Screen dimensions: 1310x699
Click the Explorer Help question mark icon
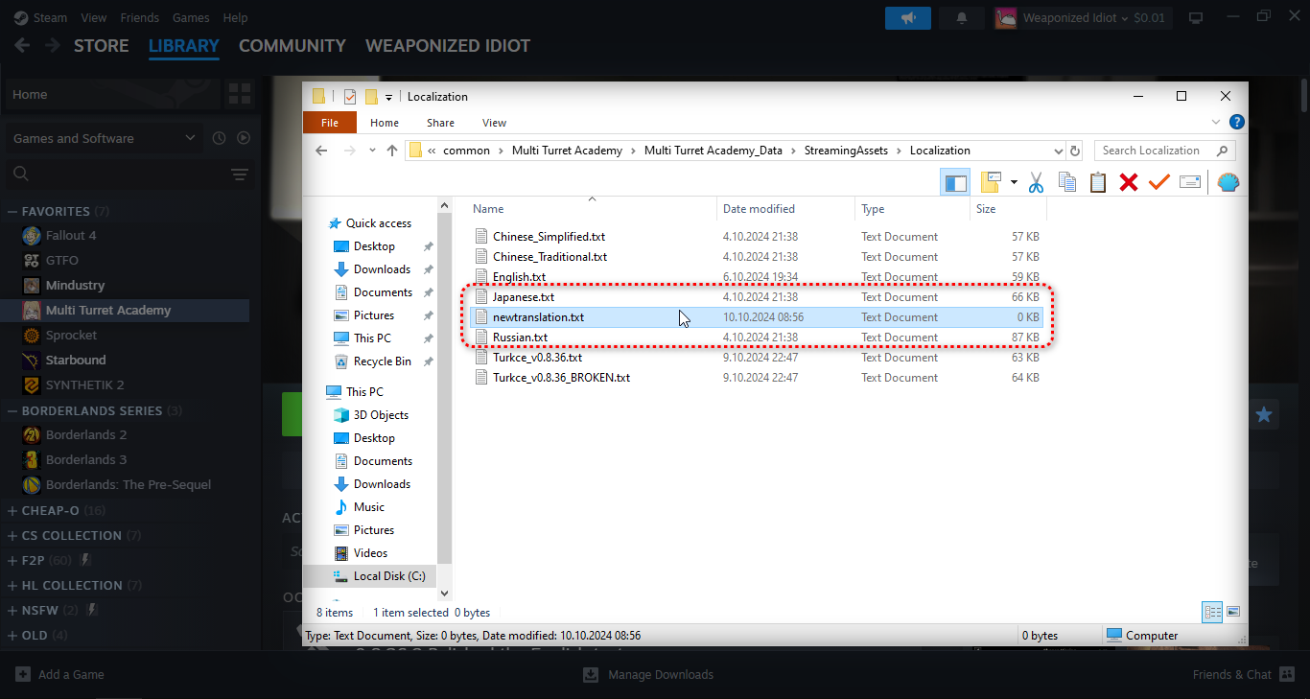(1237, 123)
